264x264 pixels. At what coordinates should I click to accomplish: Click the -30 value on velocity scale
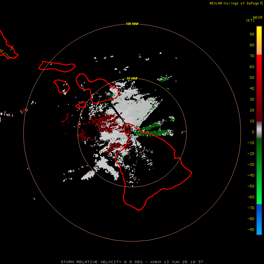point(251,165)
